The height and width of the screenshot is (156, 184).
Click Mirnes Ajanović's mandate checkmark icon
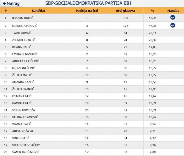point(173,25)
